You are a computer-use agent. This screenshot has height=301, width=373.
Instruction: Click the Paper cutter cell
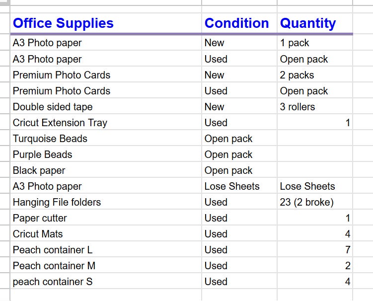(x=106, y=218)
